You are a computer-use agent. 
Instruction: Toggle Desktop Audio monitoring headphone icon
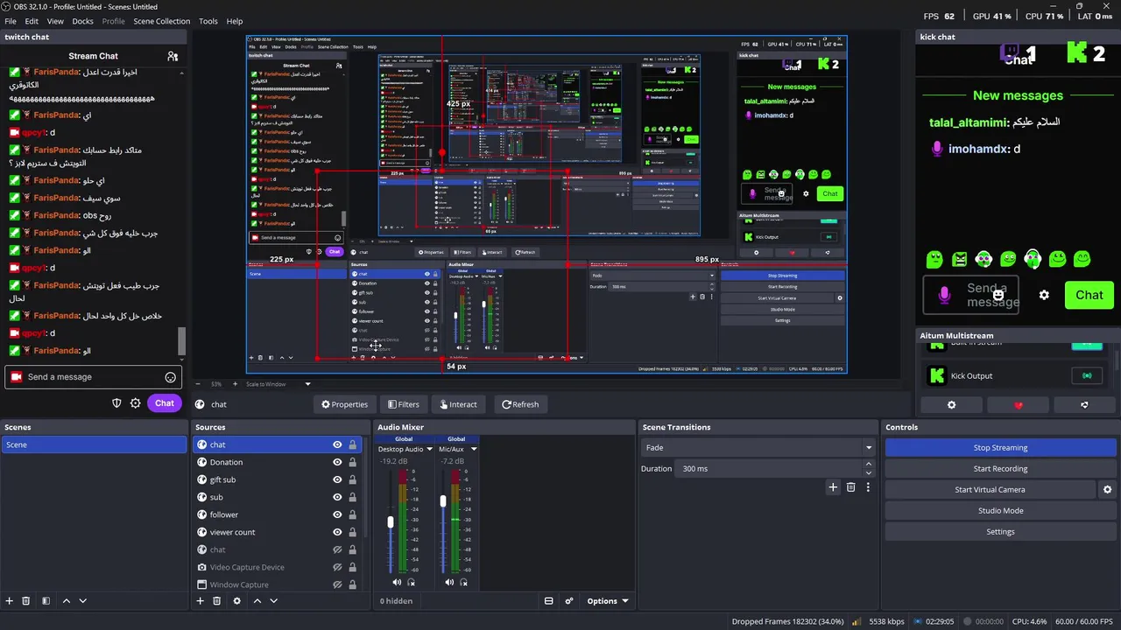pos(412,582)
